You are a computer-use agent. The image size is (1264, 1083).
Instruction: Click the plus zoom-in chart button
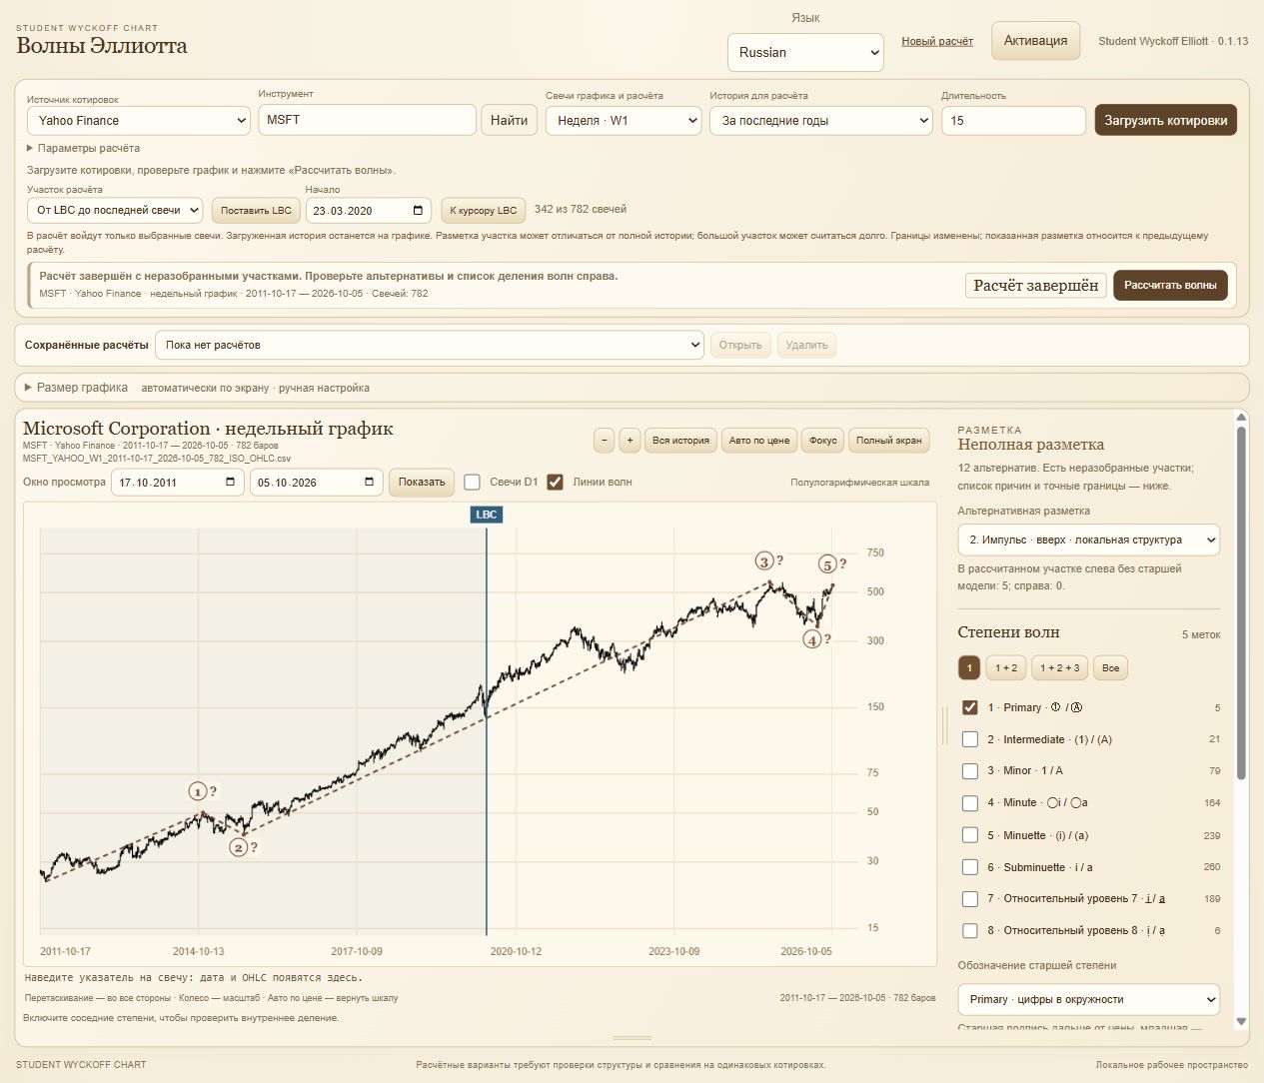[630, 441]
